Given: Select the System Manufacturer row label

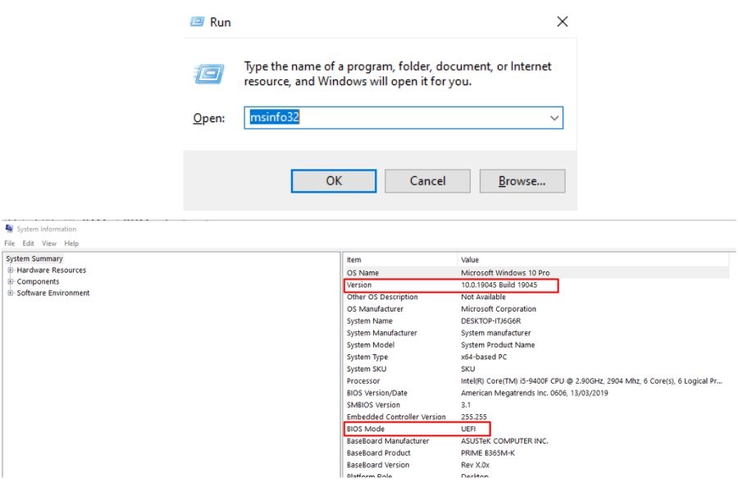Looking at the screenshot, I should click(381, 333).
